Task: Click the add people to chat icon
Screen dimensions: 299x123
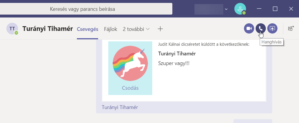Action: pos(291,28)
